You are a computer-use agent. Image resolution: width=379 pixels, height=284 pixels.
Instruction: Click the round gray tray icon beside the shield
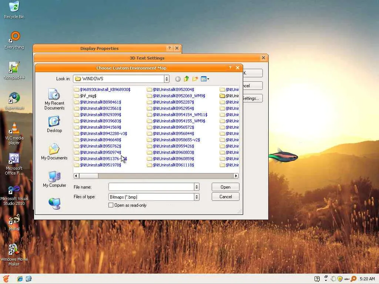coord(333,279)
